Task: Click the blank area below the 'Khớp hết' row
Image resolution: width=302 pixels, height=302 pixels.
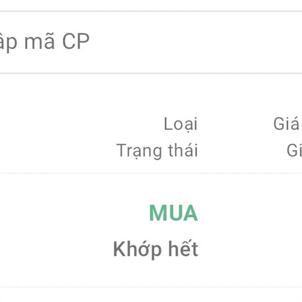Action: [151, 294]
